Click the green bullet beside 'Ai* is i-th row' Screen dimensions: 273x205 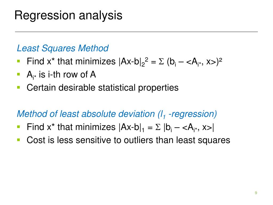point(19,74)
